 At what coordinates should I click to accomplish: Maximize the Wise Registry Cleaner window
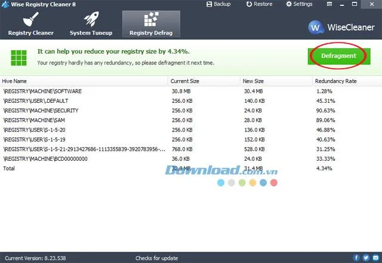355,4
